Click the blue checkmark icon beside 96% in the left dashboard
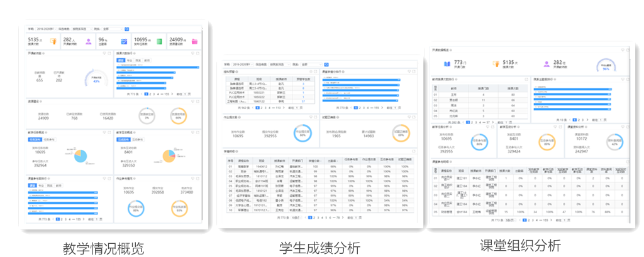644x257 pixels. coord(124,42)
